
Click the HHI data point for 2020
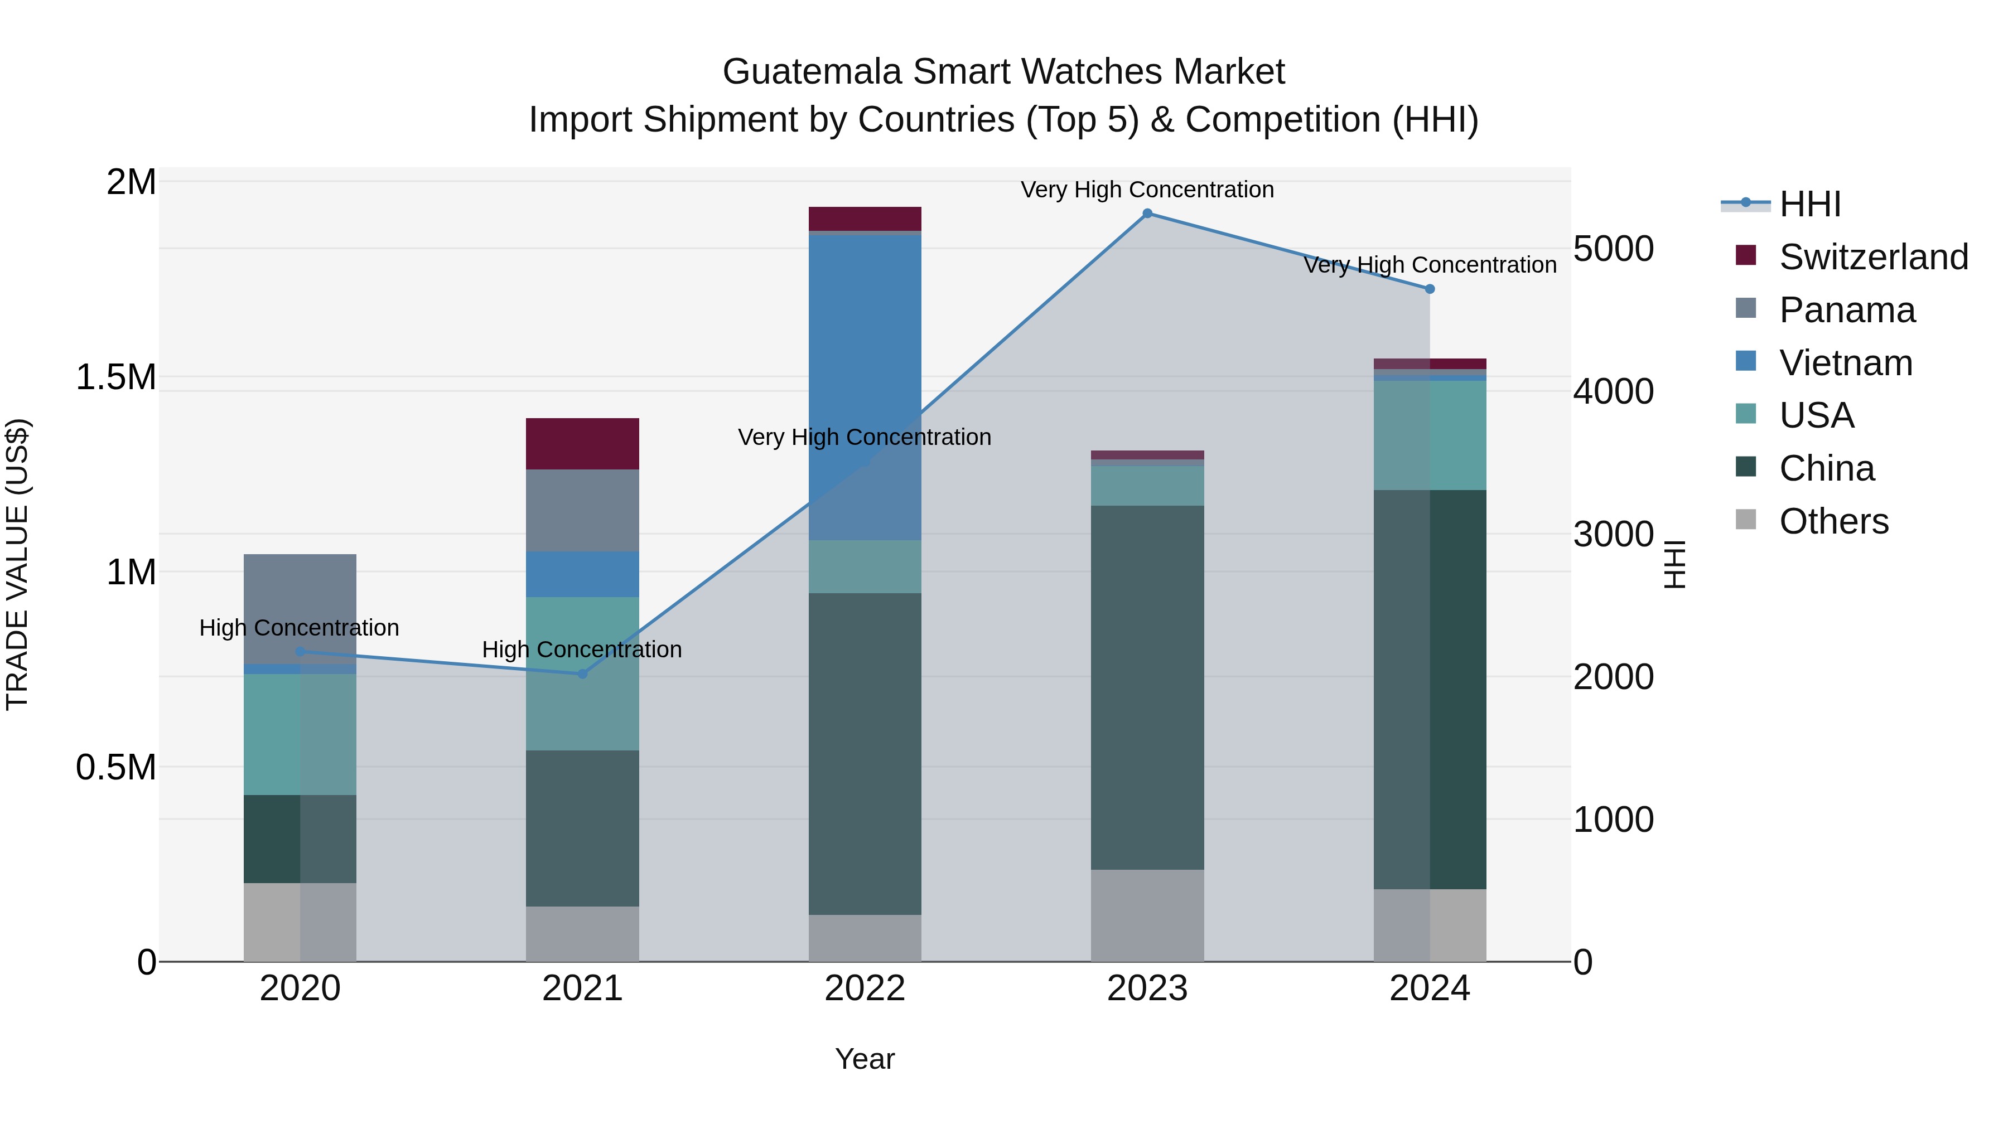(300, 651)
